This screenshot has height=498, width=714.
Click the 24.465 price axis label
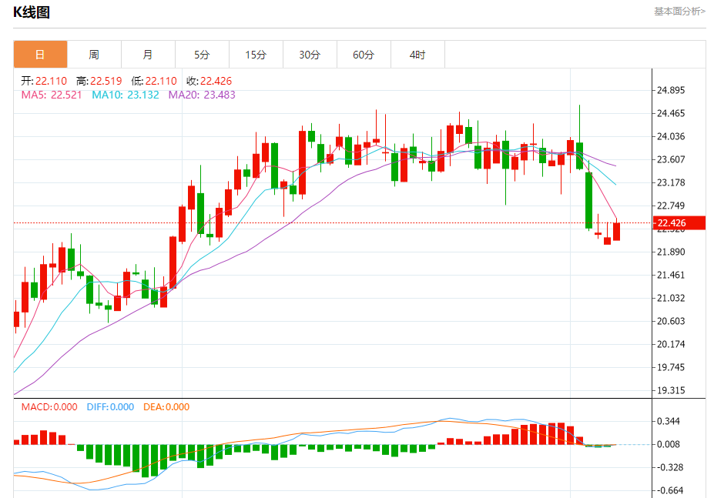click(671, 113)
